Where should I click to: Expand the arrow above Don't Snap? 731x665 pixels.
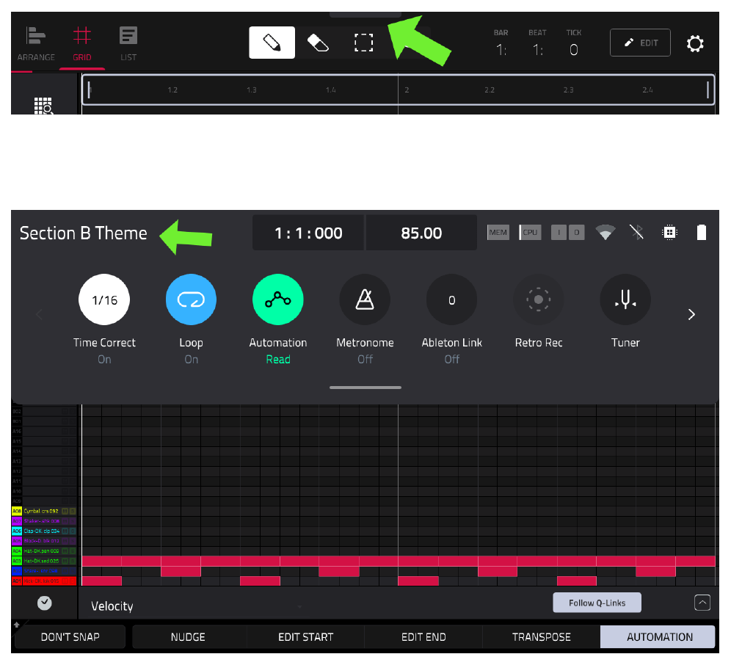tap(17, 625)
